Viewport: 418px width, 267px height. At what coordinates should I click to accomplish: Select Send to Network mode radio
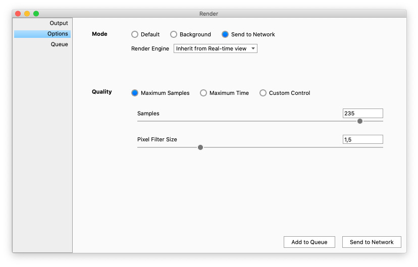(225, 34)
